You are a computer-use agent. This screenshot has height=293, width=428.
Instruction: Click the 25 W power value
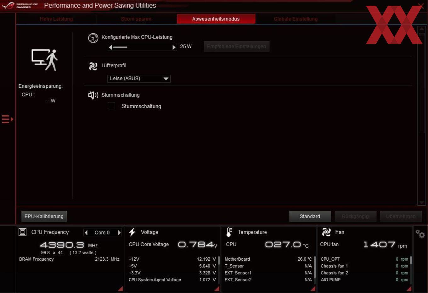186,47
